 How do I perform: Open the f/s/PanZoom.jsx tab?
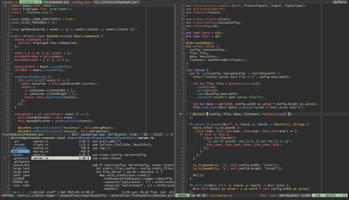click(56, 2)
